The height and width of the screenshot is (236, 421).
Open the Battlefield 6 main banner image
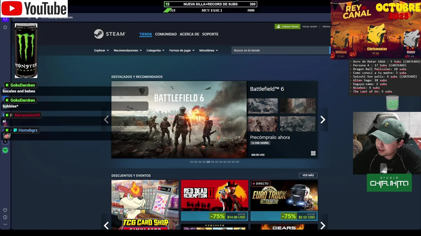(179, 120)
